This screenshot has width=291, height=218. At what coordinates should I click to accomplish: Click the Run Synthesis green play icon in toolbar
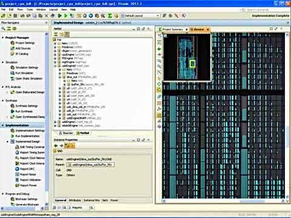point(59,16)
